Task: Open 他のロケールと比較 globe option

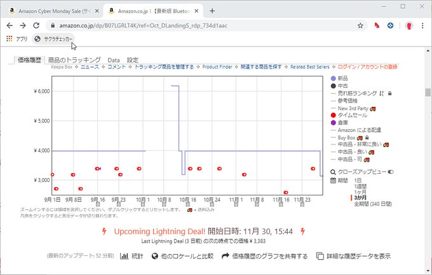Action: (x=183, y=257)
